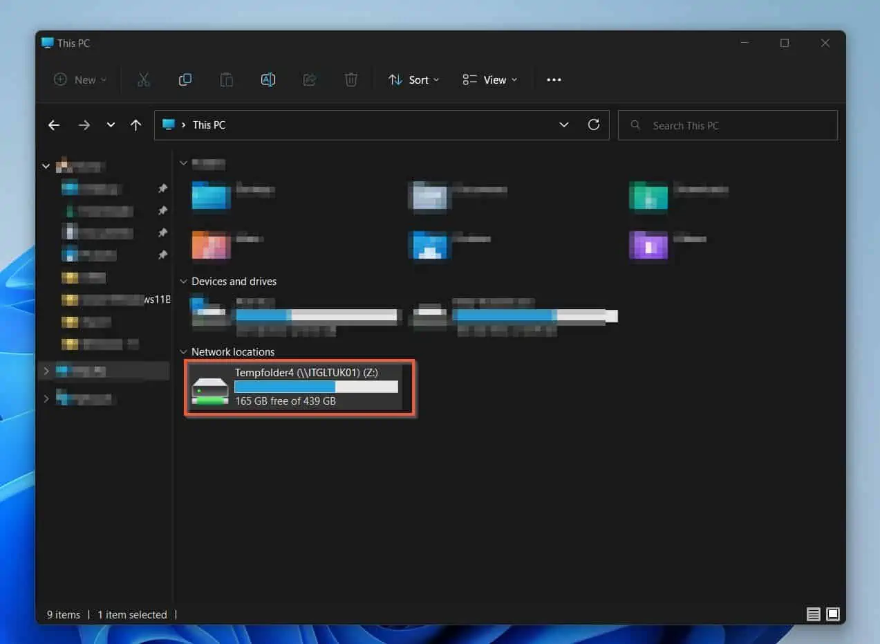The height and width of the screenshot is (644, 880).
Task: Click the This PC breadcrumb in address bar
Action: pyautogui.click(x=209, y=125)
